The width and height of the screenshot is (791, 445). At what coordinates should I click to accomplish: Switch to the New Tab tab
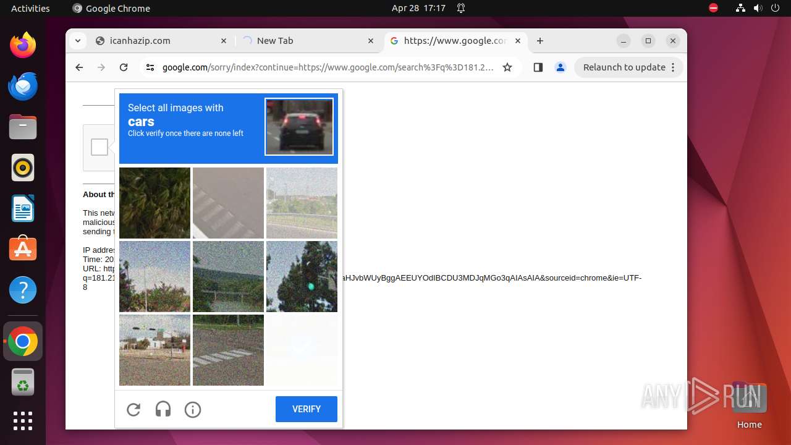[x=308, y=41]
